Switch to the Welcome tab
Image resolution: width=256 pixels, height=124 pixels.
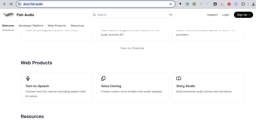pos(8,26)
